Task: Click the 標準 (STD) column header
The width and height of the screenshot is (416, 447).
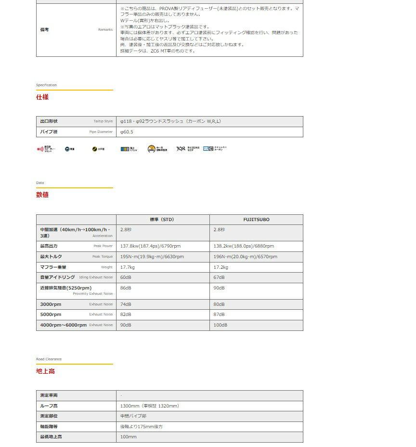Action: 162,220
